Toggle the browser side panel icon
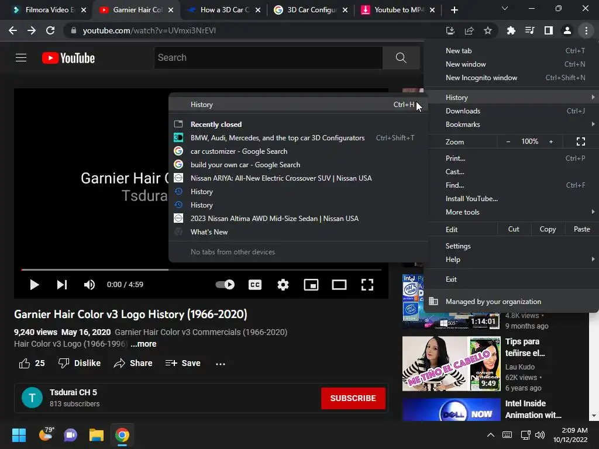This screenshot has height=449, width=599. [x=549, y=30]
